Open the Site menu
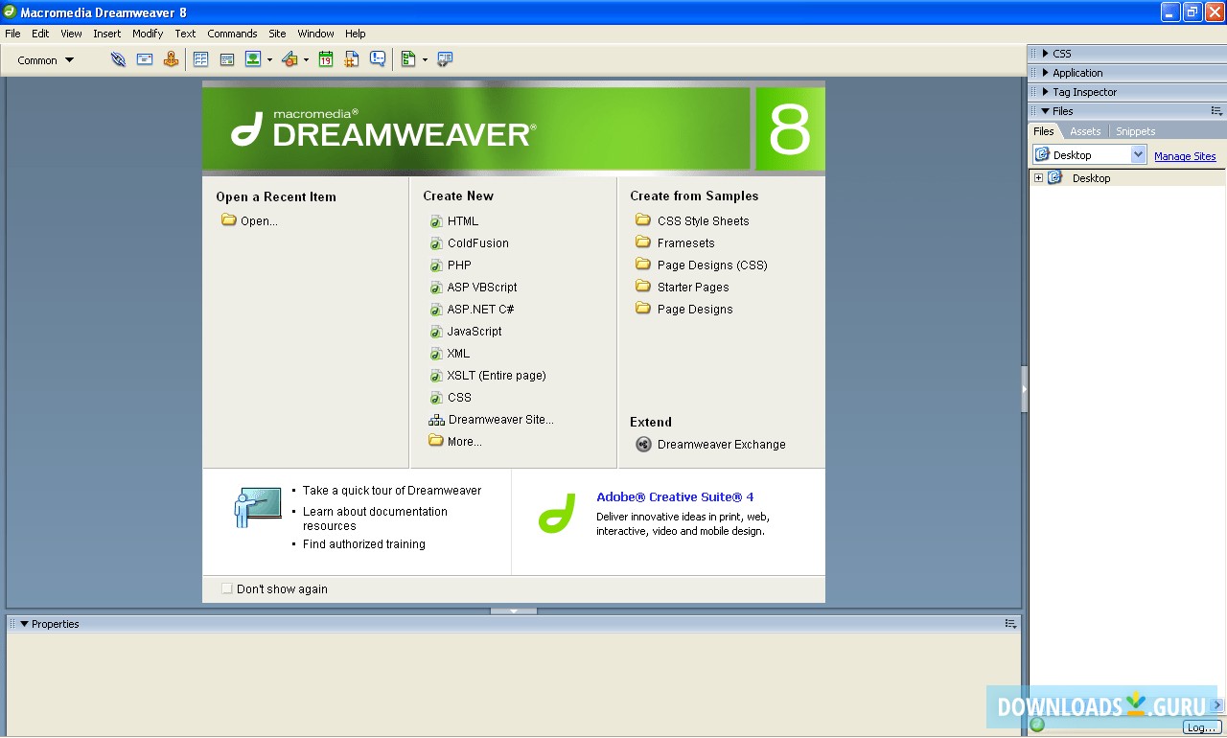 tap(277, 34)
